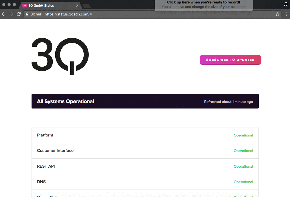The image size is (290, 197).
Task: Click the Operational status for DNS
Action: (x=243, y=182)
